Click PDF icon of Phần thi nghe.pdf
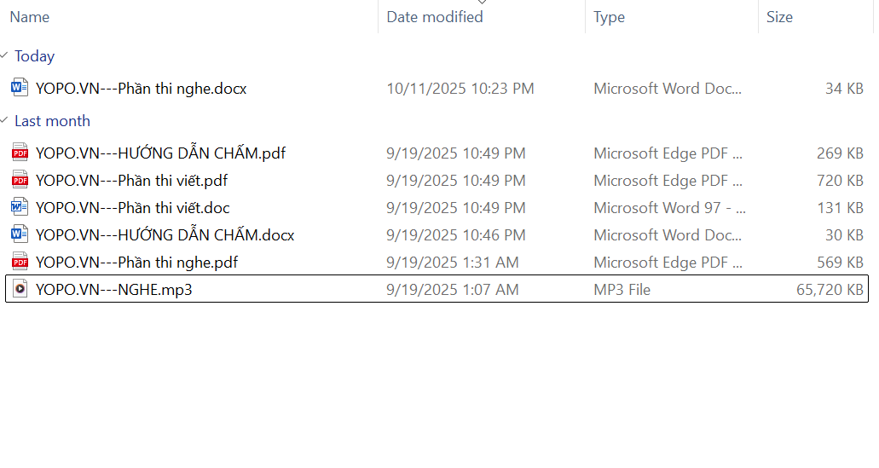The width and height of the screenshot is (879, 468). click(x=20, y=263)
